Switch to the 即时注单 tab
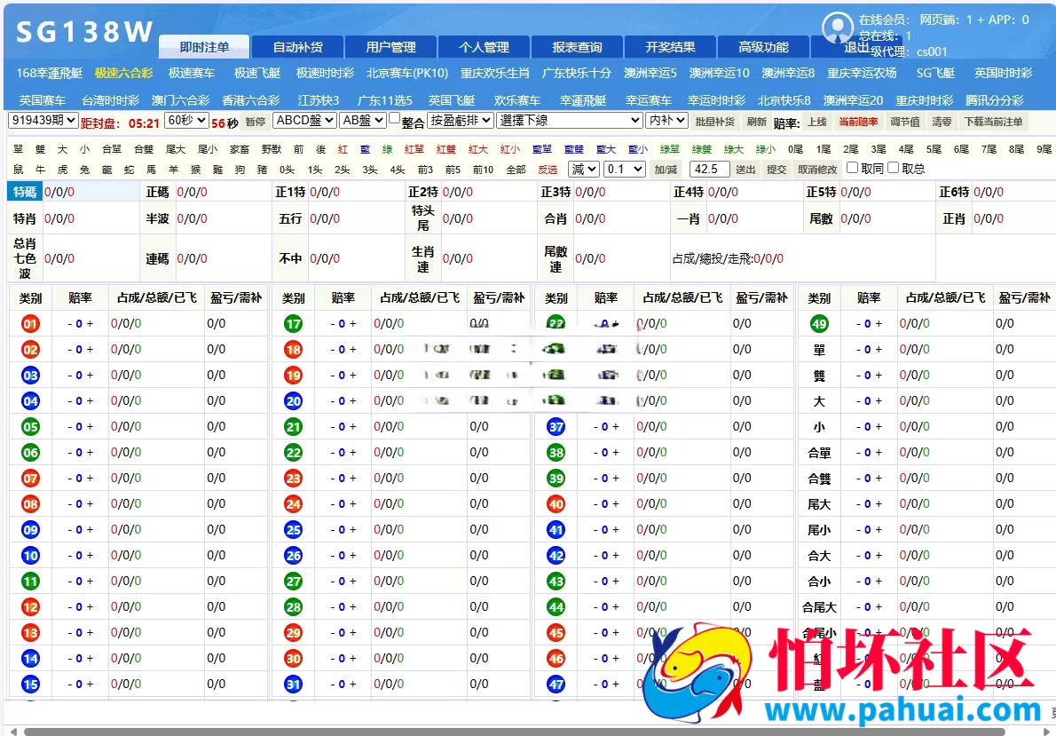The image size is (1056, 736). [204, 46]
